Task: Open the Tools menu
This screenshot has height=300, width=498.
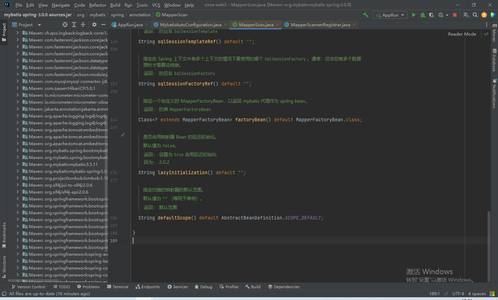Action: pos(142,5)
